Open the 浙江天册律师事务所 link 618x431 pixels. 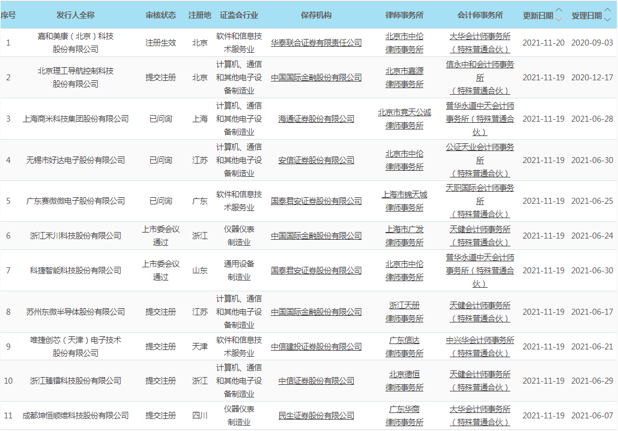tap(404, 312)
